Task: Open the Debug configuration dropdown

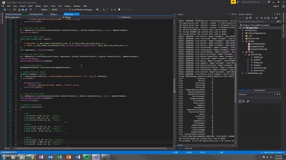Action: click(45, 10)
